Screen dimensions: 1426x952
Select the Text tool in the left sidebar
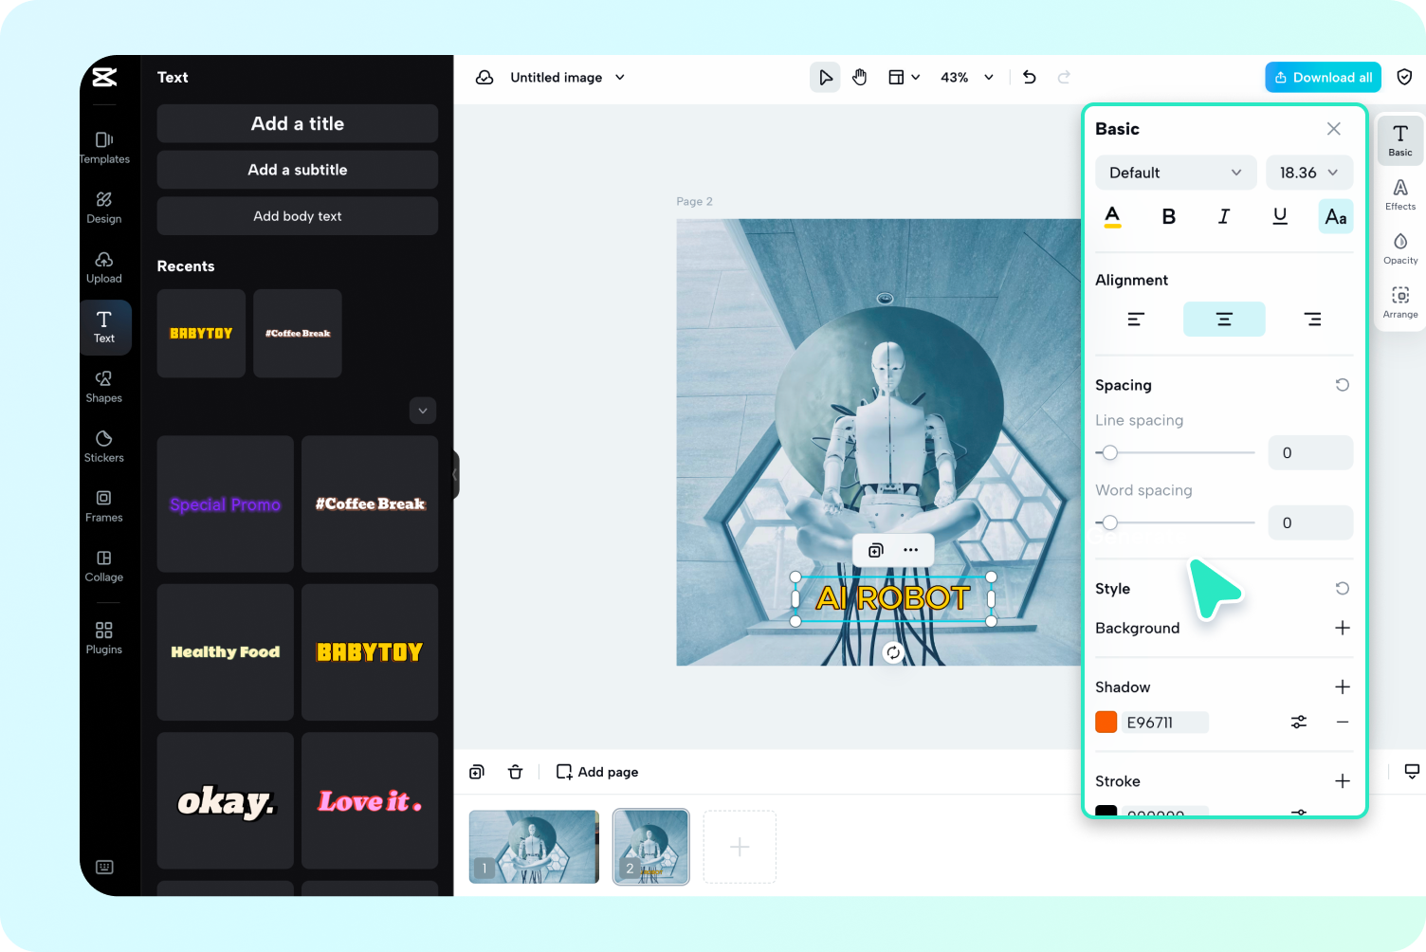(x=104, y=327)
